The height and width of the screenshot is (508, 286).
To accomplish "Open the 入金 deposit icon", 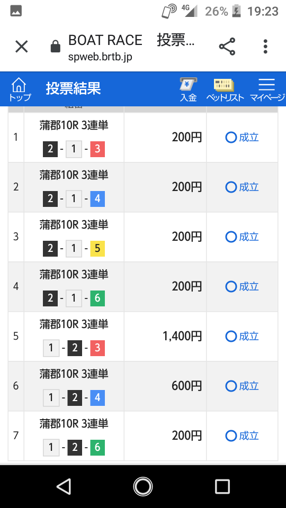I will pyautogui.click(x=189, y=89).
